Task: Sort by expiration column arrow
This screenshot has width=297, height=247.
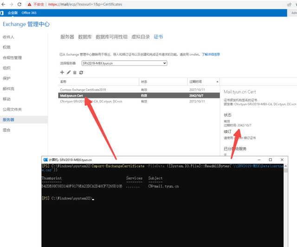Action: coord(217,82)
